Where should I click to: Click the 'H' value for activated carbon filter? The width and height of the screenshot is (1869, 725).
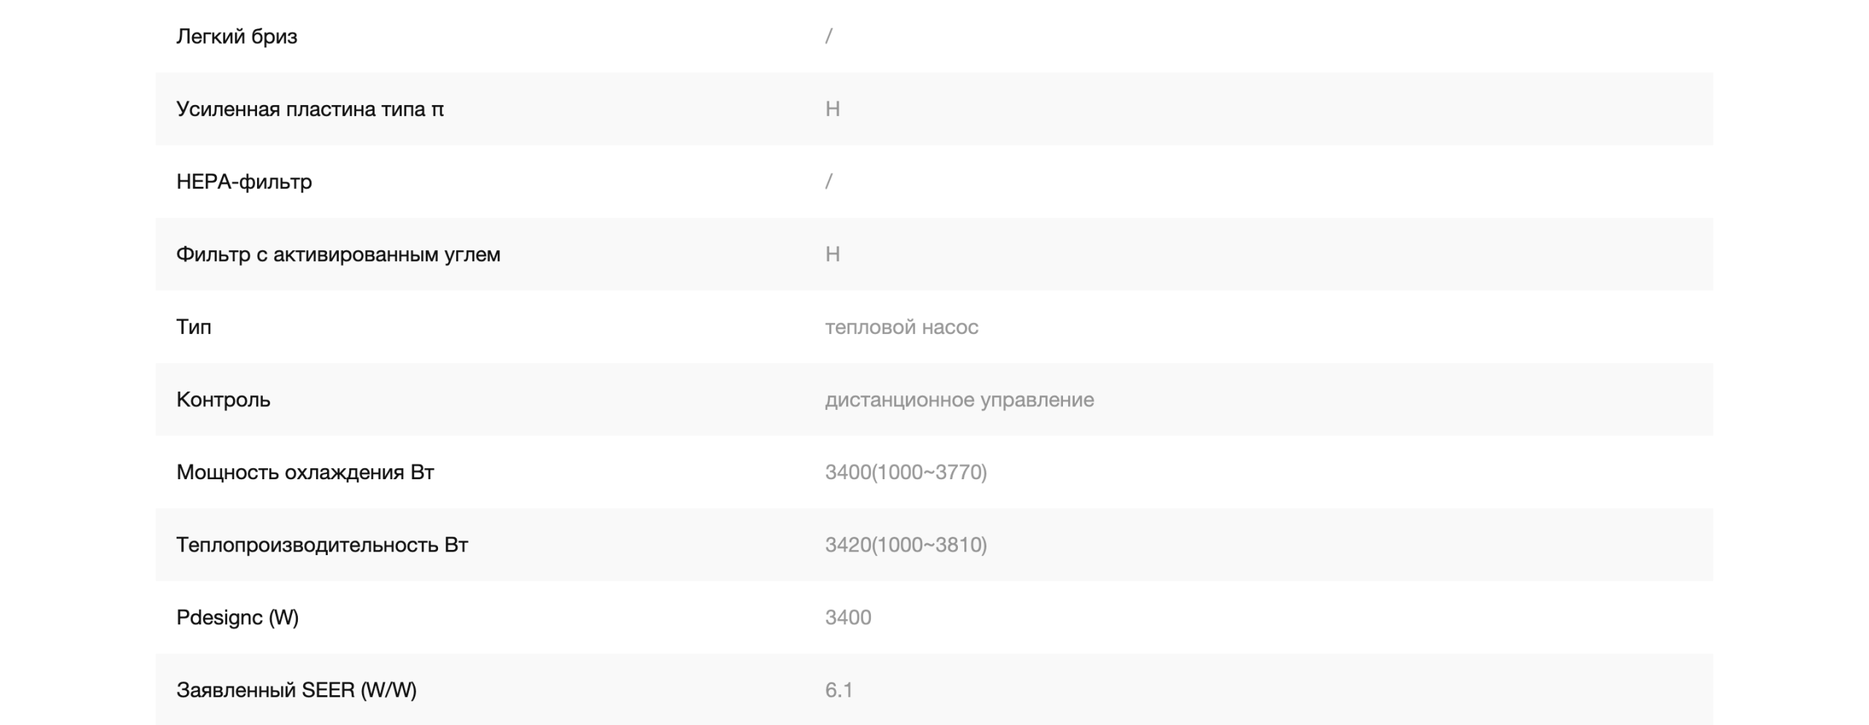point(832,254)
